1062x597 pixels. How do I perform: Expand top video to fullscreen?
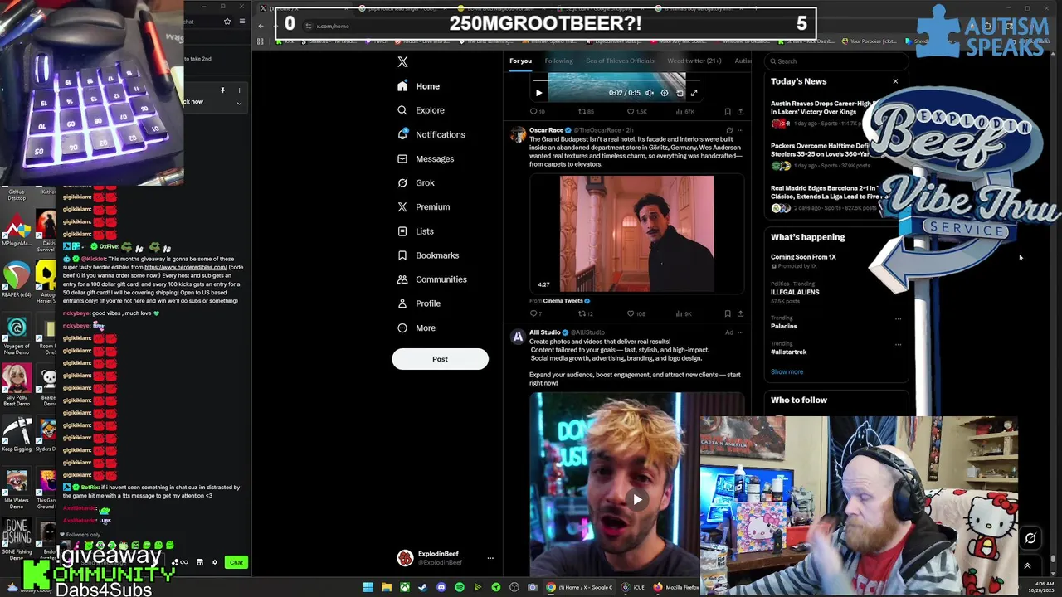coord(694,93)
